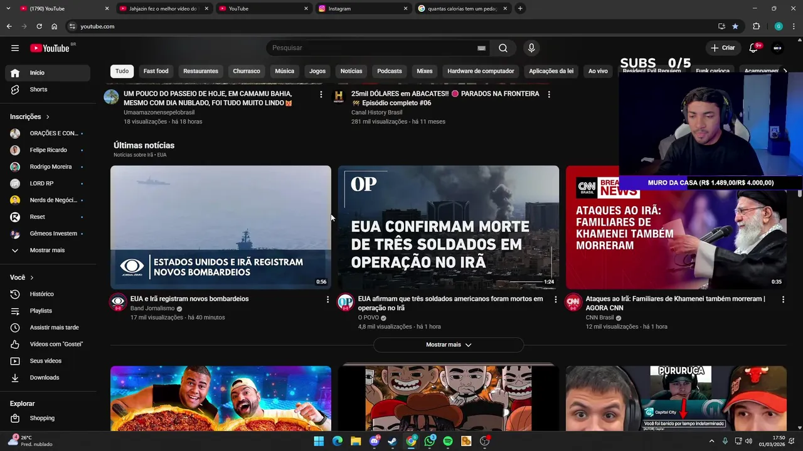This screenshot has height=451, width=803.
Task: Open File Explorer from the taskbar
Action: point(356,441)
